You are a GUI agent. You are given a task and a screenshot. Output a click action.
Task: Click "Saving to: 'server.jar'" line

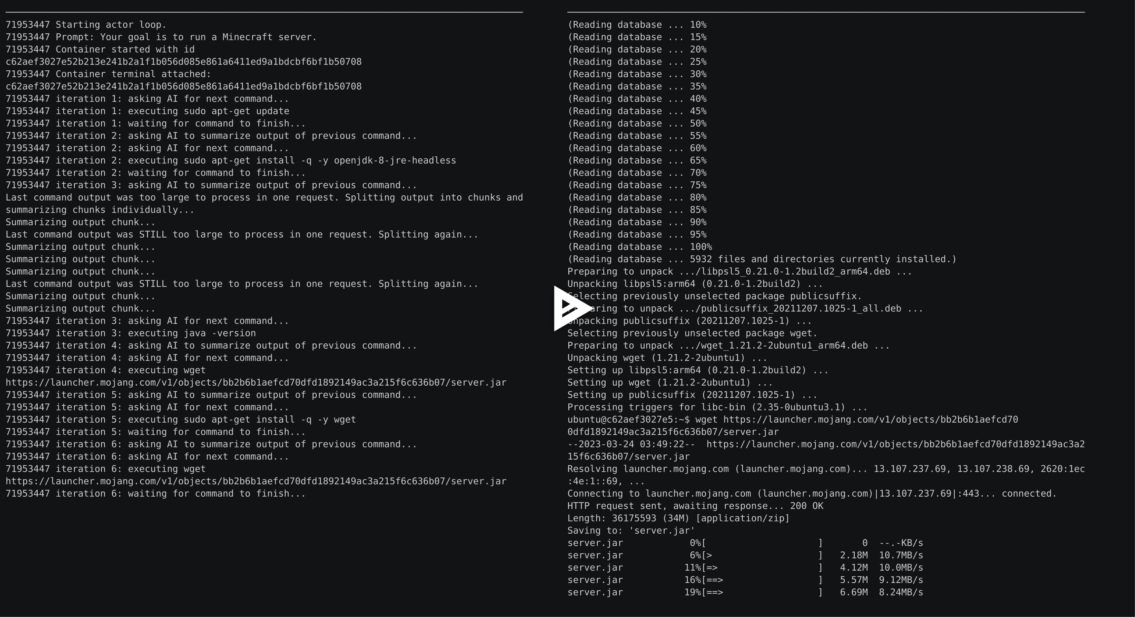point(631,531)
